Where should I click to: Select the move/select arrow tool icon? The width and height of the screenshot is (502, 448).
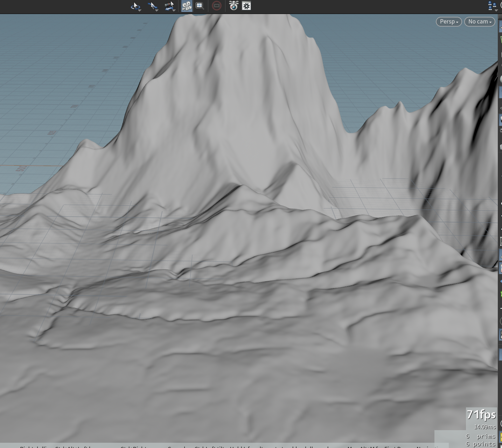pos(152,6)
